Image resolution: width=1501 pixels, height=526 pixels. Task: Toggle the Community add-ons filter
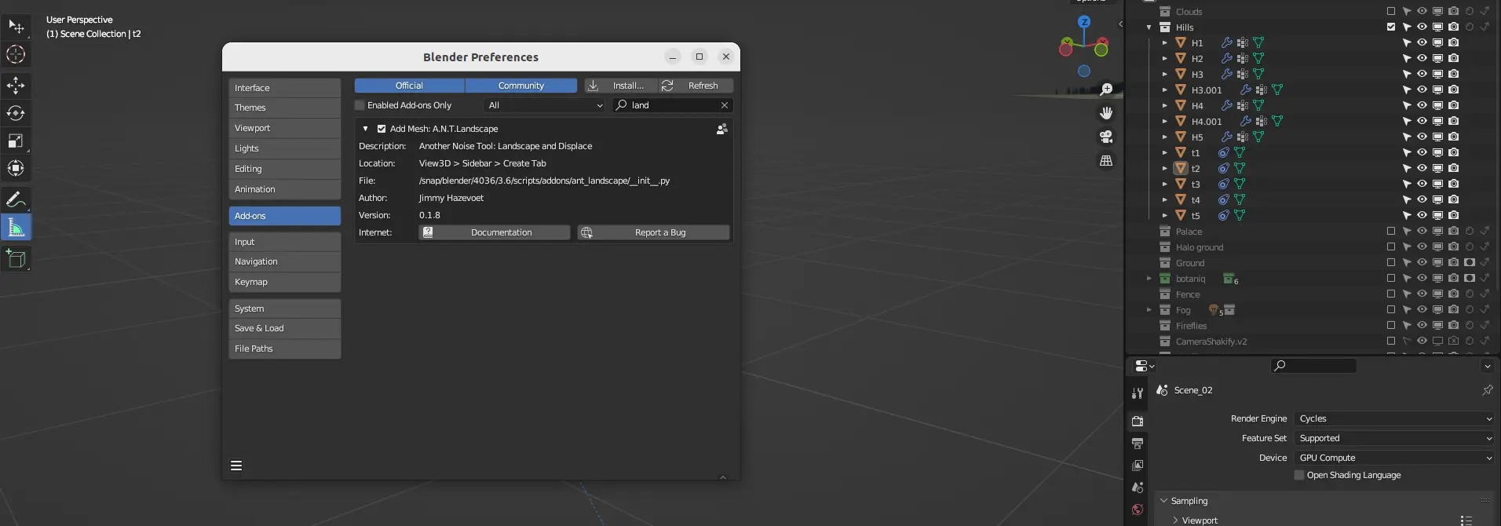[x=521, y=86]
